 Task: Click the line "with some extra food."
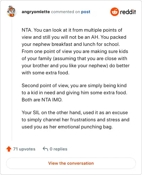coord(45,73)
